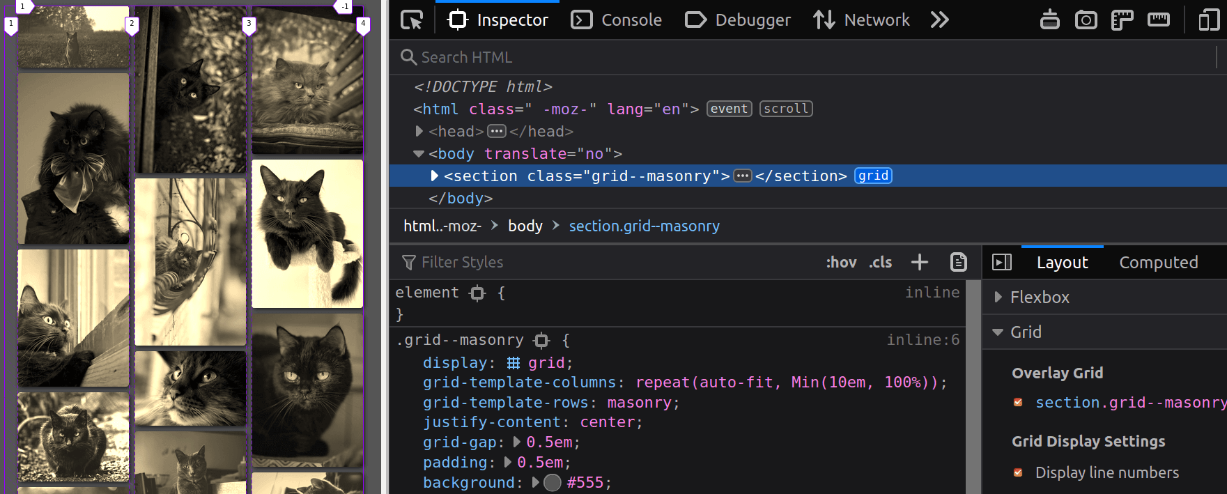Click grid-template-rows masonry value
Viewport: 1227px width, 494px height.
coord(639,402)
